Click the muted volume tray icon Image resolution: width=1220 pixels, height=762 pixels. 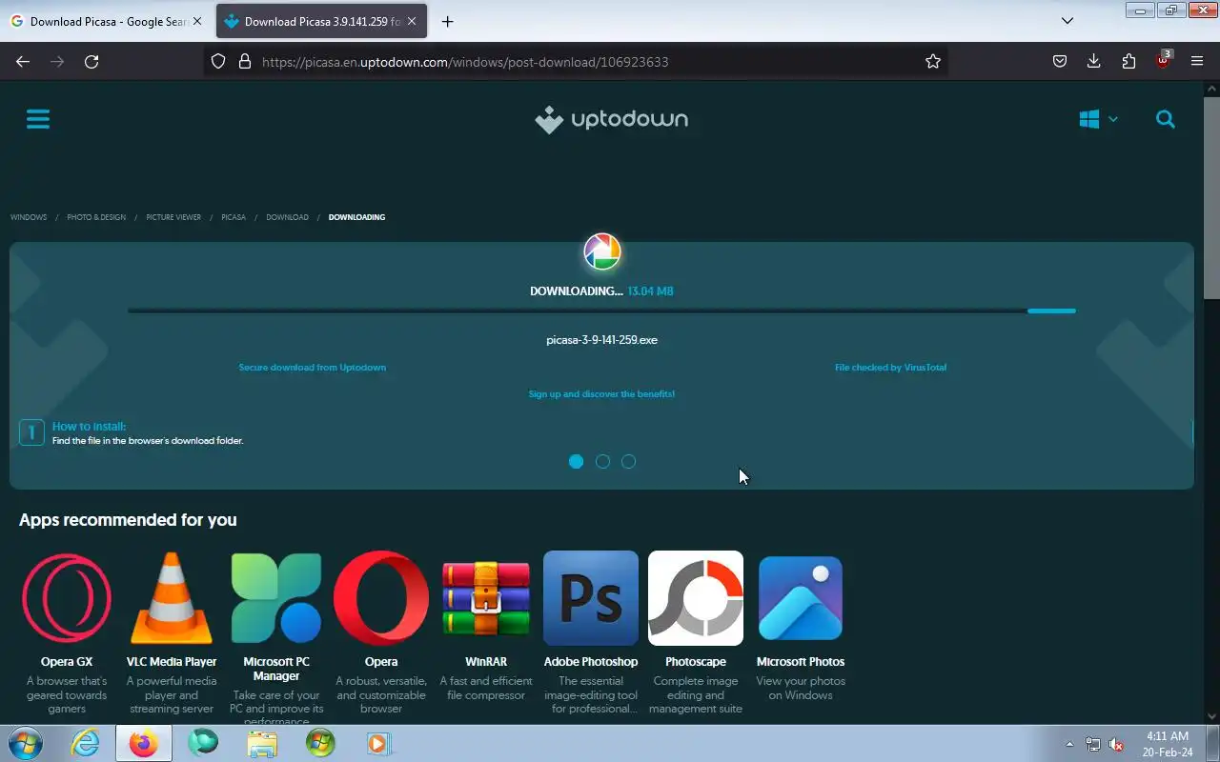(x=1115, y=744)
